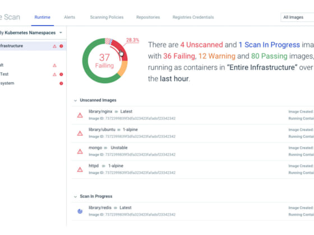
Task: Click the 1 Scan In Progress link
Action: pyautogui.click(x=269, y=45)
